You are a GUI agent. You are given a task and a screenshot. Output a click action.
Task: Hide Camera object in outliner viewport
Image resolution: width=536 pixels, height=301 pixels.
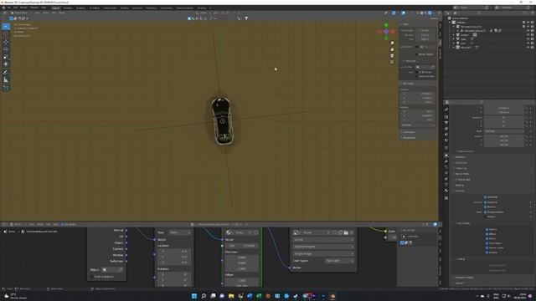pyautogui.click(x=528, y=35)
